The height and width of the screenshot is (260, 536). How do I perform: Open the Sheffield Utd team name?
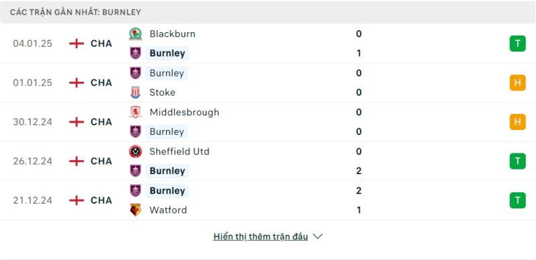(180, 151)
